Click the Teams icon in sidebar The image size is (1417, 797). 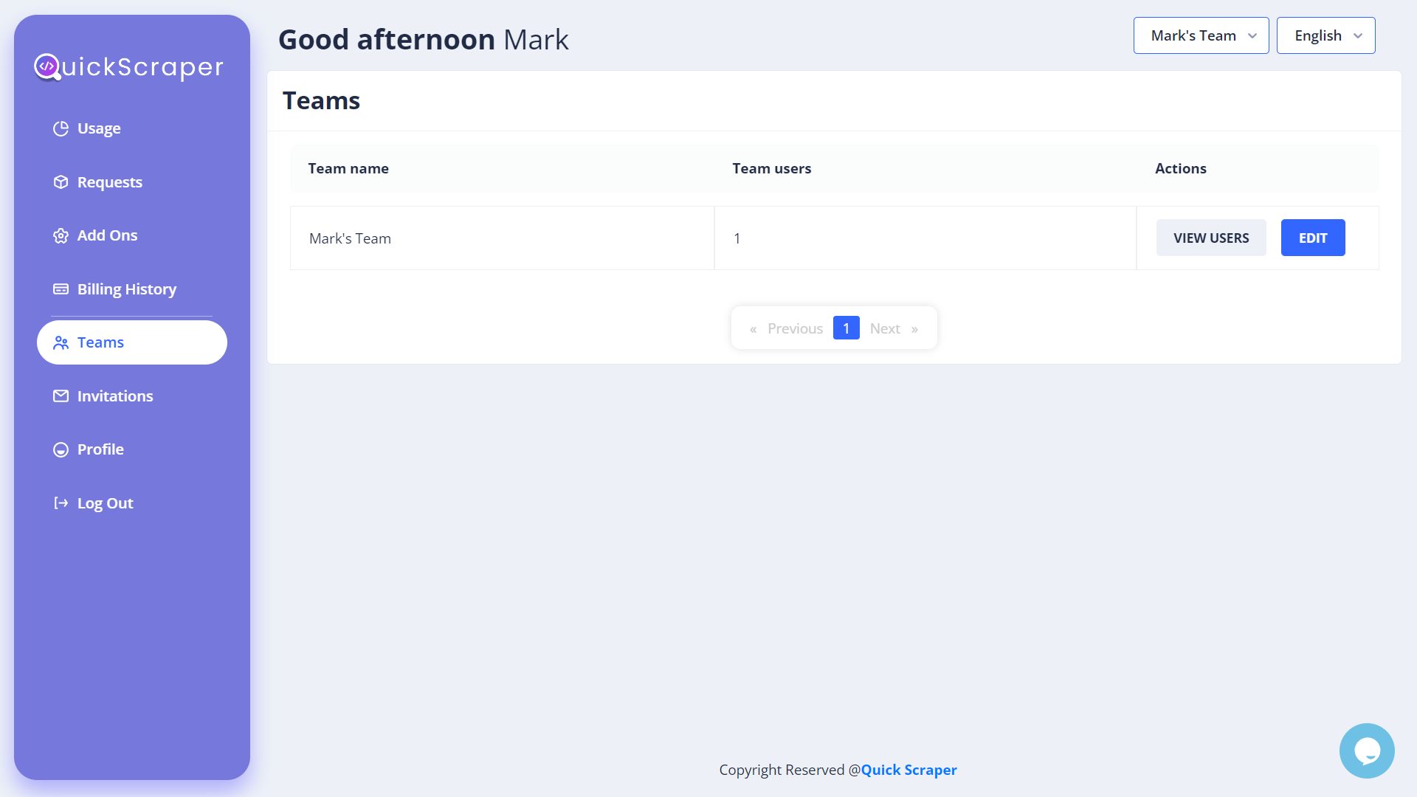61,342
